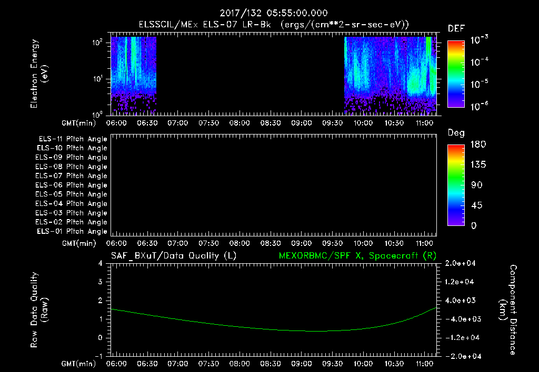The height and width of the screenshot is (372, 539).
Task: Click '09:30' tick label under the spectrogram panel
Action: [x=333, y=123]
